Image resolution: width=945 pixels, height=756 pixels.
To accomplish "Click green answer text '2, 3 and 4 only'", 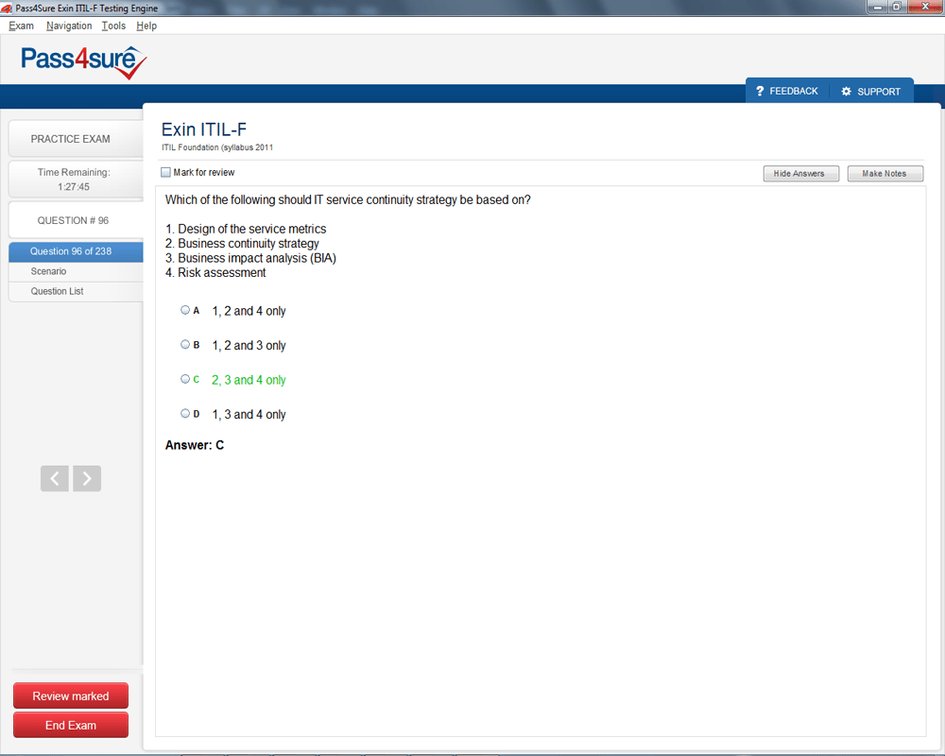I will [249, 380].
